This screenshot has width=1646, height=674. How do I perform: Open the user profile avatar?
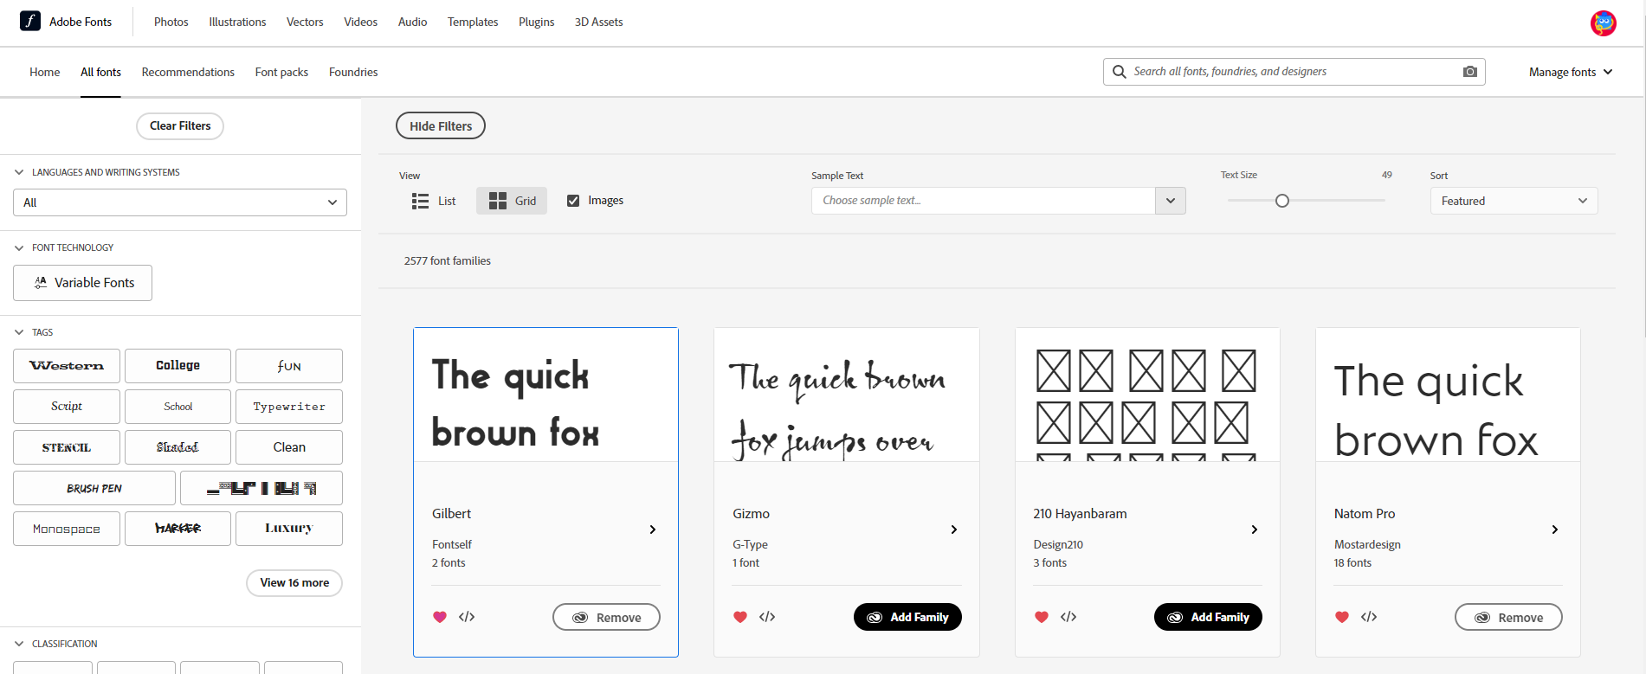pos(1603,22)
